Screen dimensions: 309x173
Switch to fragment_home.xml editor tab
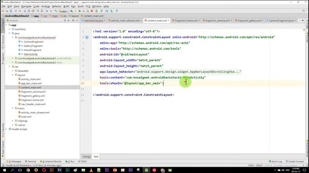pos(186,20)
